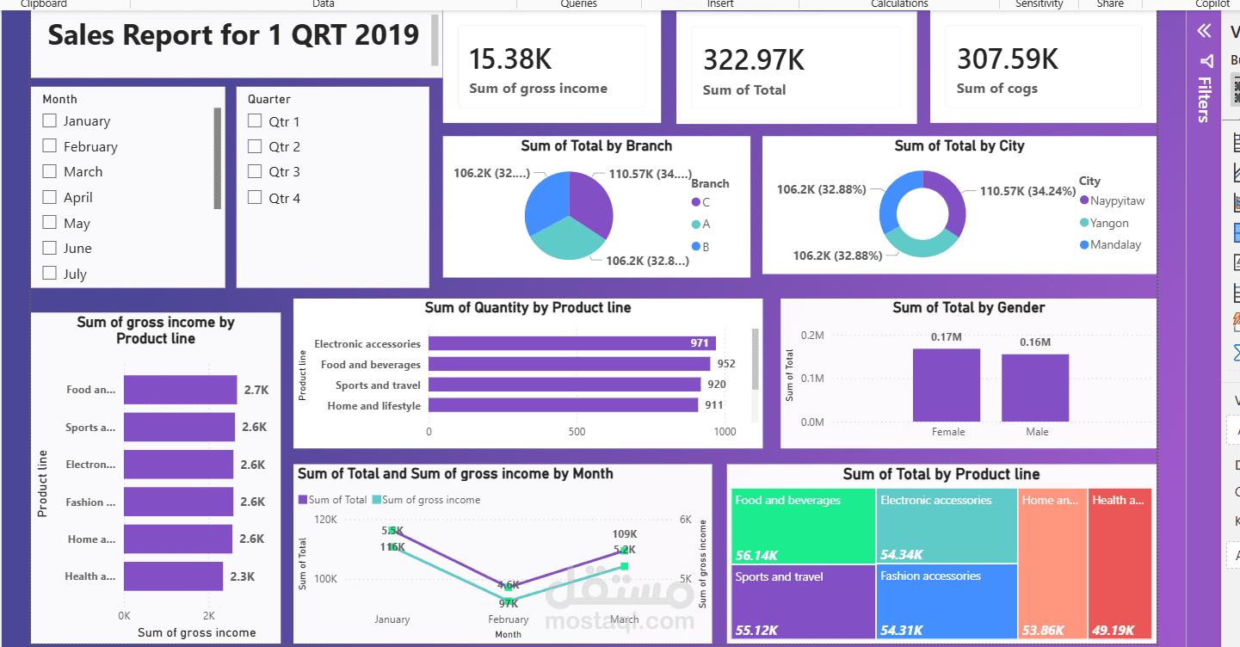Check the January month checkbox
The height and width of the screenshot is (647, 1240).
pos(50,120)
